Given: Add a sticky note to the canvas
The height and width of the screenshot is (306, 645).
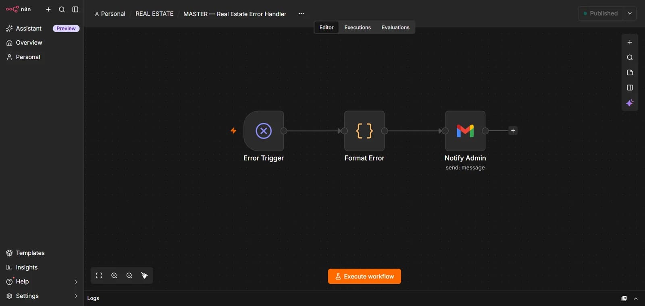Looking at the screenshot, I should (x=630, y=72).
